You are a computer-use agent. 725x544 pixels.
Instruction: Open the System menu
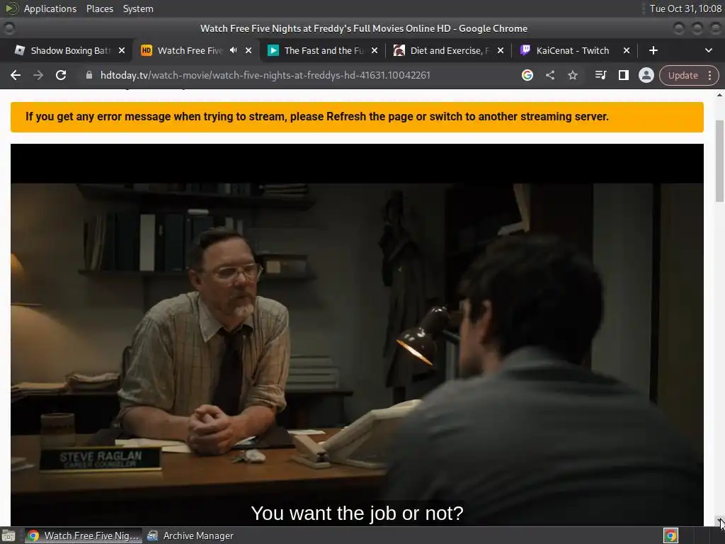tap(138, 8)
